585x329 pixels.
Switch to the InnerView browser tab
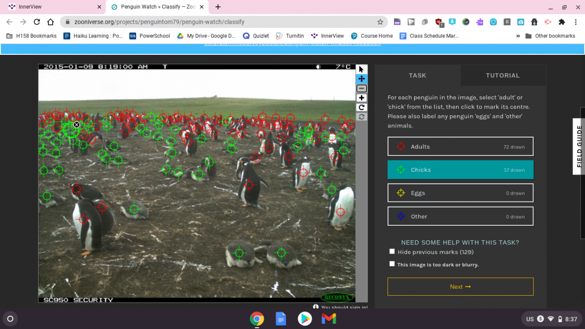coord(53,7)
